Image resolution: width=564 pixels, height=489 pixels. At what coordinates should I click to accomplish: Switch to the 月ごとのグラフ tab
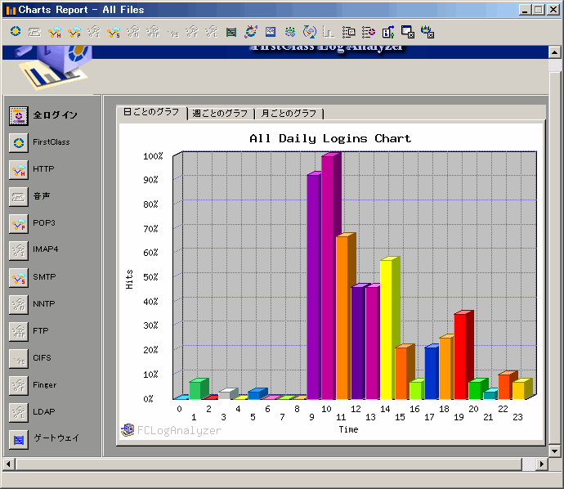289,114
